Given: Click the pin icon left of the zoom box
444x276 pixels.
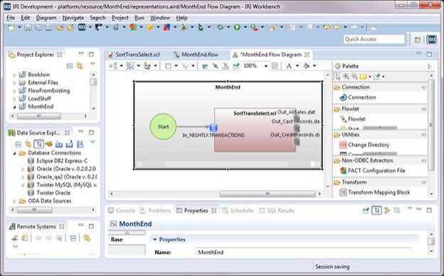Looking at the screenshot, I should 236,66.
